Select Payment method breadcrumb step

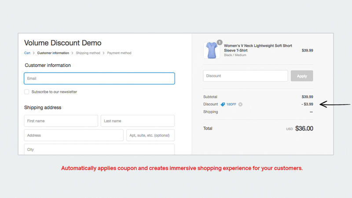[x=119, y=53]
